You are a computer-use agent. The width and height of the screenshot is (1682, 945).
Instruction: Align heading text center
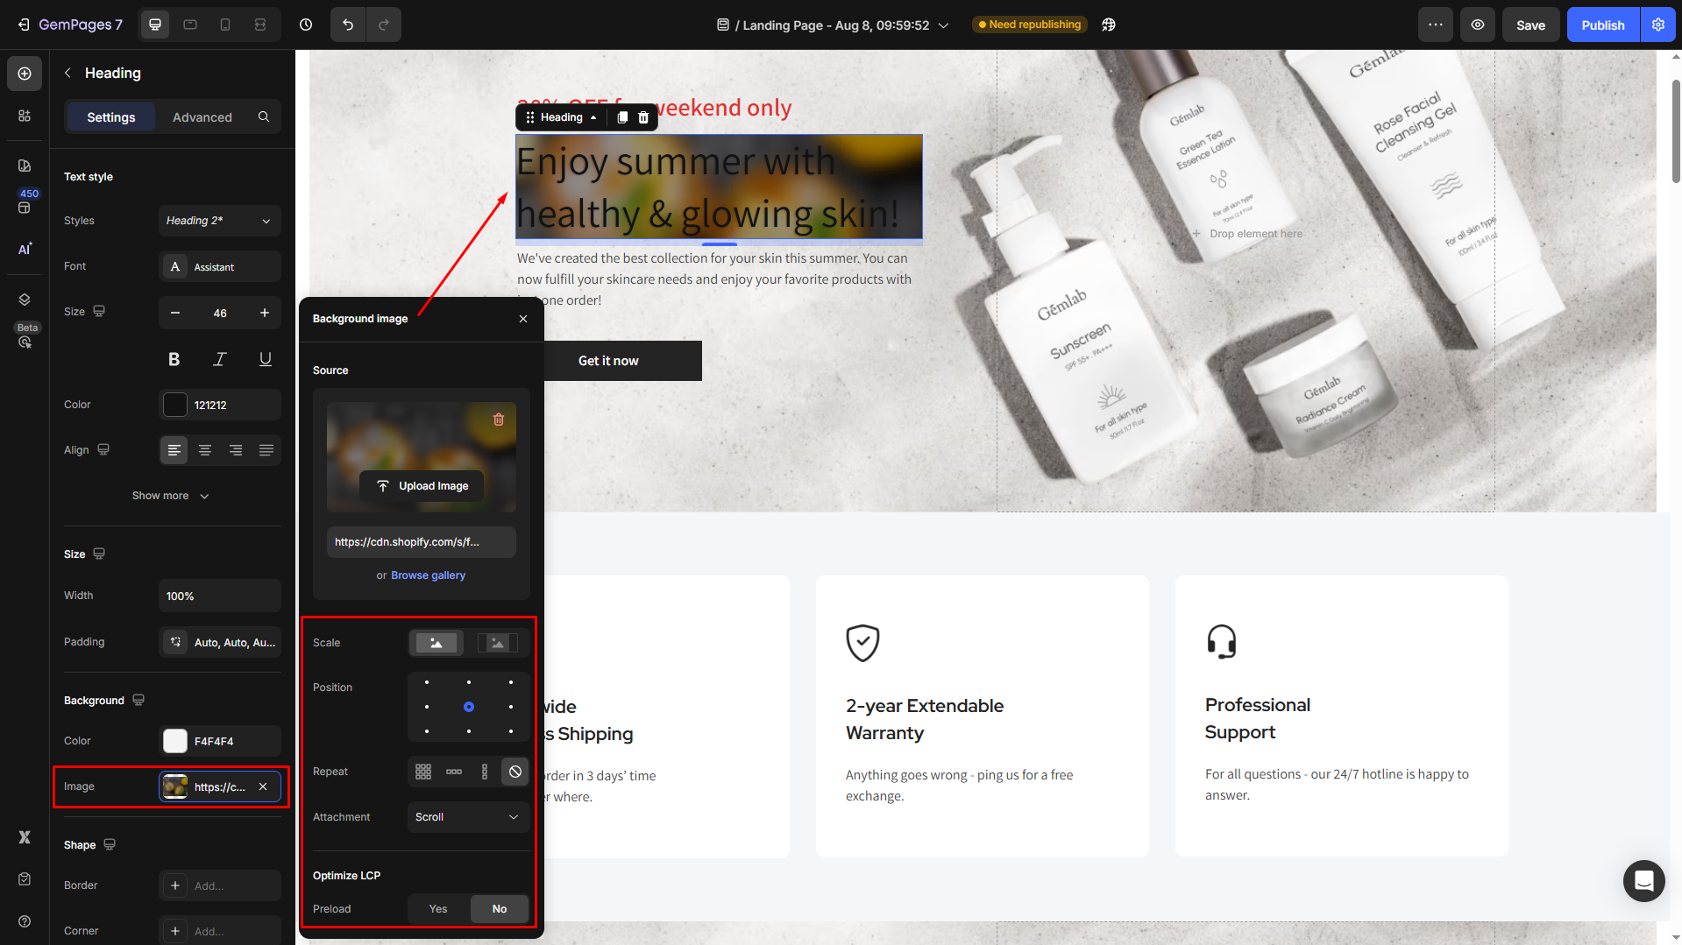[x=205, y=450]
